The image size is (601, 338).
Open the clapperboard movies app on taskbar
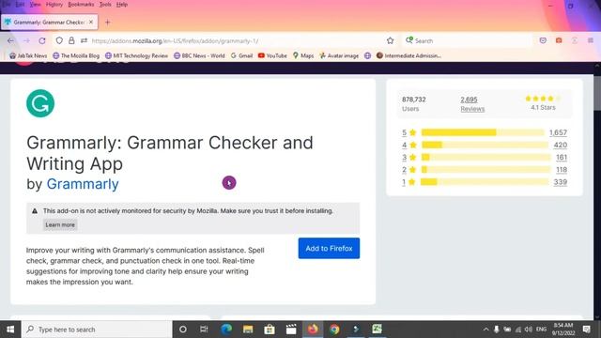coord(291,330)
